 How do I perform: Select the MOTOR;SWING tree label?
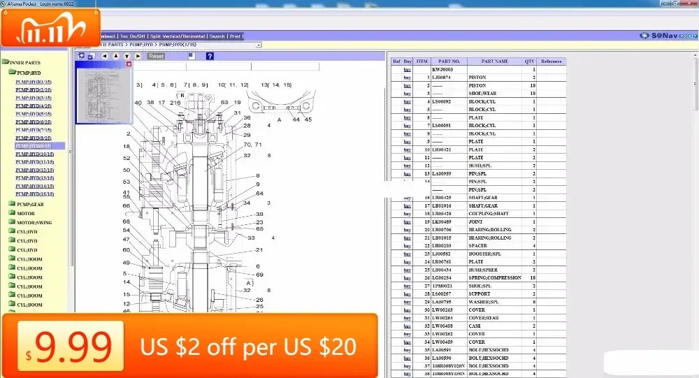pos(34,222)
